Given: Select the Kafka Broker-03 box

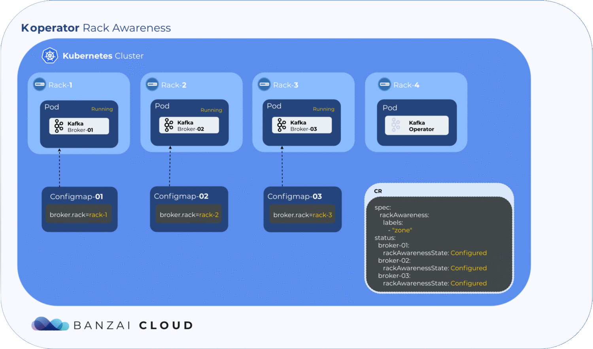Looking at the screenshot, I should pos(302,125).
